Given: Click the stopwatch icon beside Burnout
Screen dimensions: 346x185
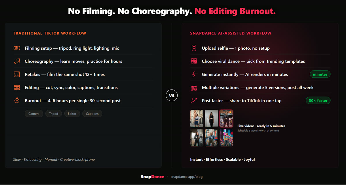Looking at the screenshot, I should tap(17, 100).
